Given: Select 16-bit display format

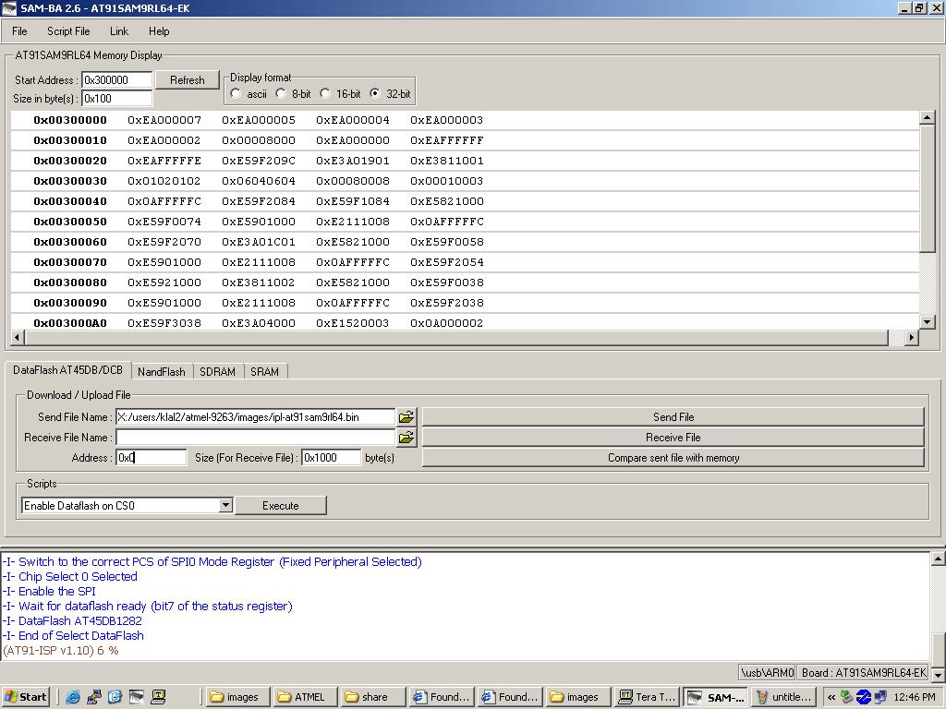Looking at the screenshot, I should (325, 94).
